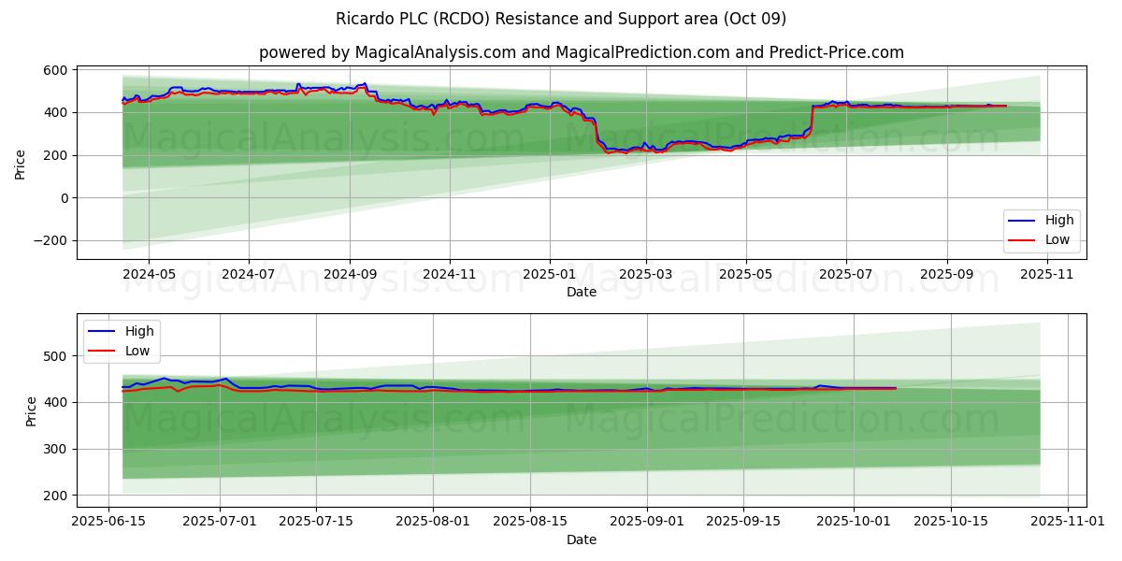The image size is (1122, 561).
Task: Click the '2025-10-15' date tick label
Action: click(952, 522)
